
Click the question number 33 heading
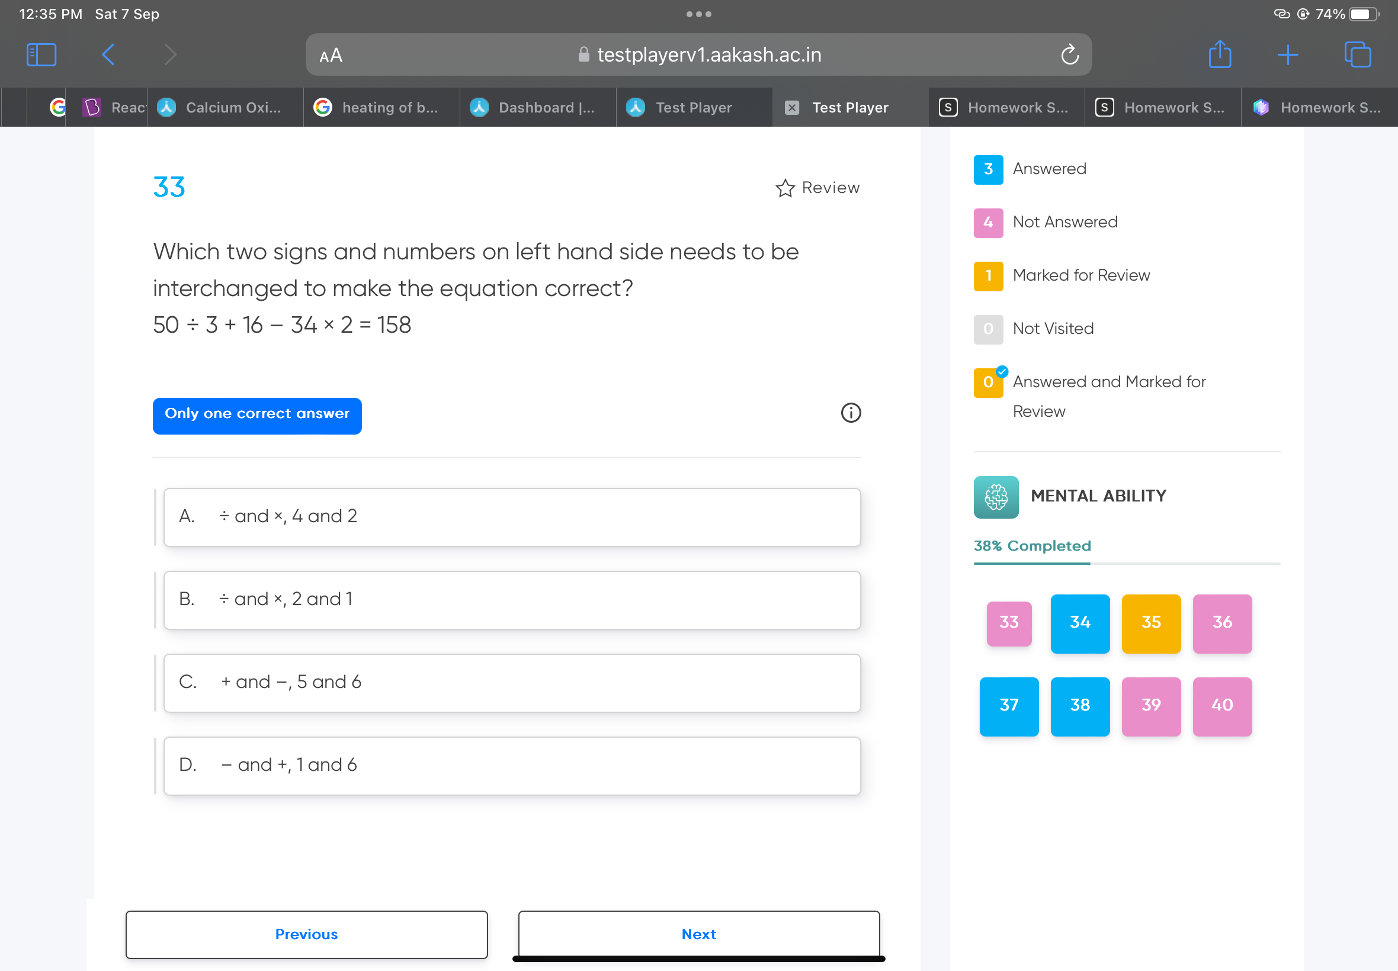tap(169, 187)
